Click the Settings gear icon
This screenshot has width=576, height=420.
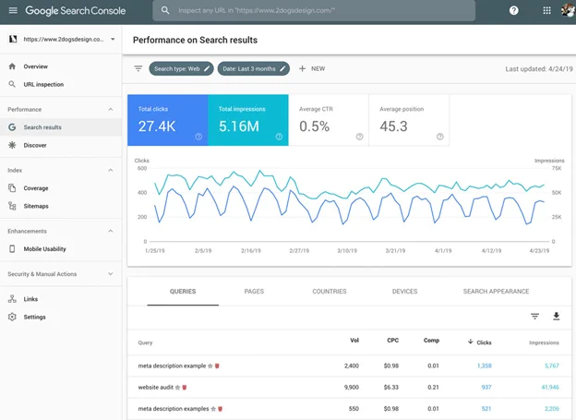[12, 317]
